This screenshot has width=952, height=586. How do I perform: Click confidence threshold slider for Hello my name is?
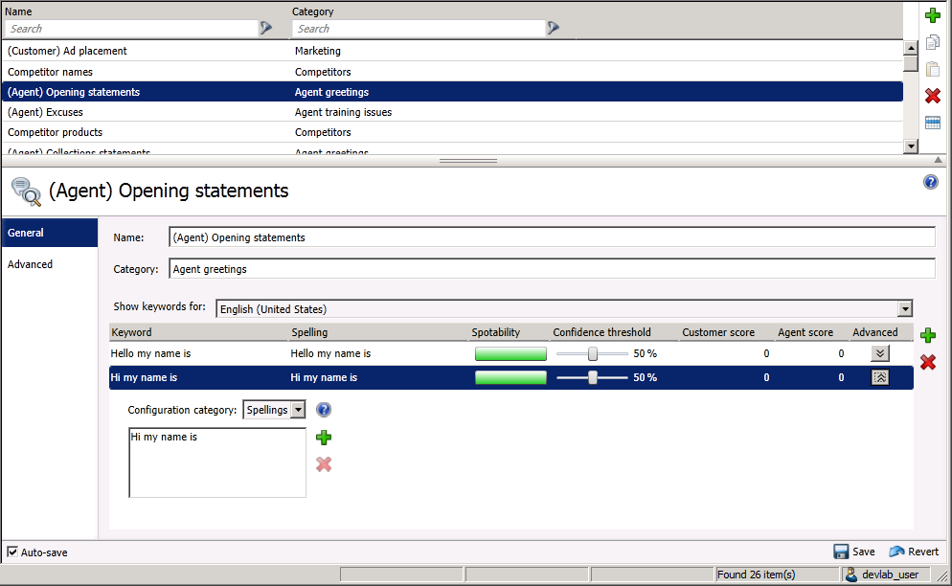click(593, 353)
